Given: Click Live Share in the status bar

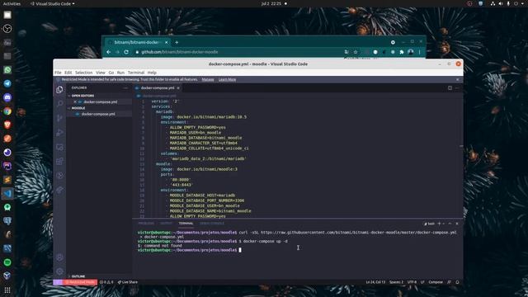Looking at the screenshot, I should coord(128,282).
